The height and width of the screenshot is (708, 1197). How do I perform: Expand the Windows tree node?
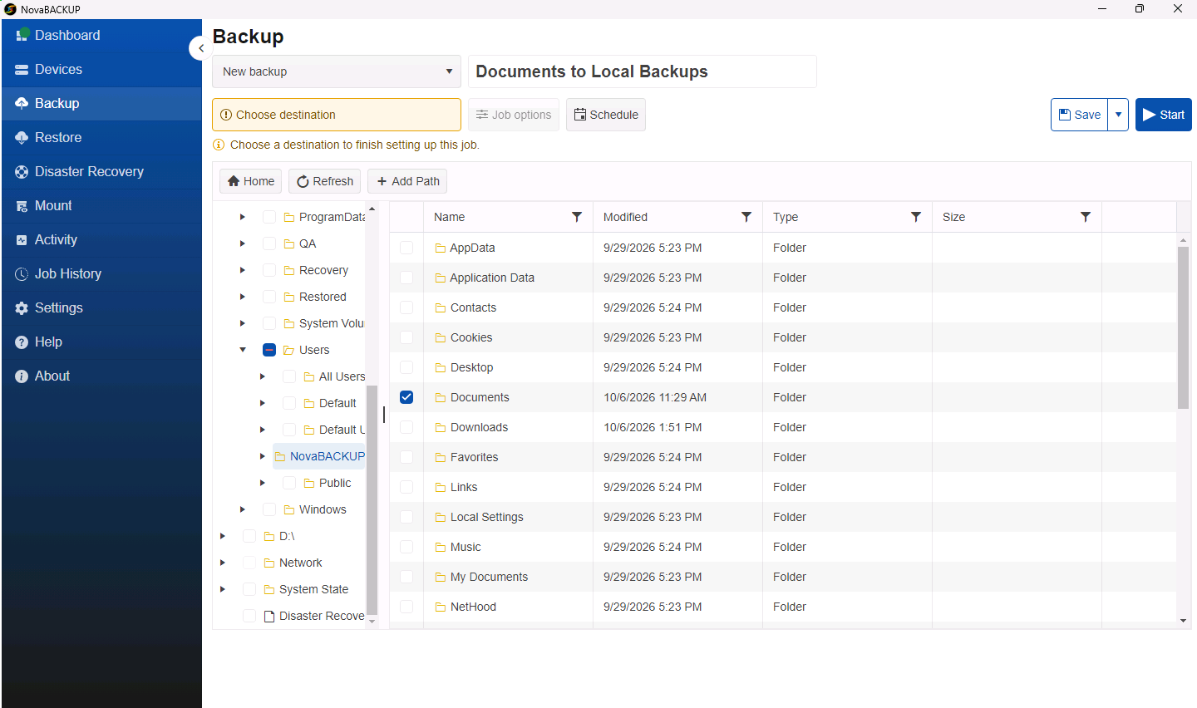point(243,509)
